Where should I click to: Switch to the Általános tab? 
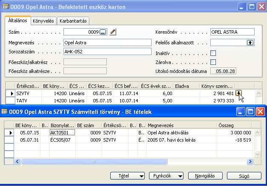point(18,20)
